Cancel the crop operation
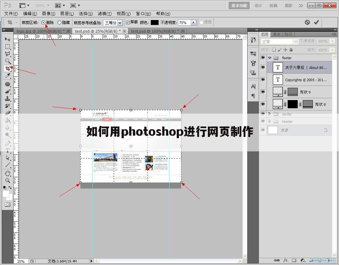Image resolution: width=339 pixels, height=265 pixels. [x=308, y=22]
